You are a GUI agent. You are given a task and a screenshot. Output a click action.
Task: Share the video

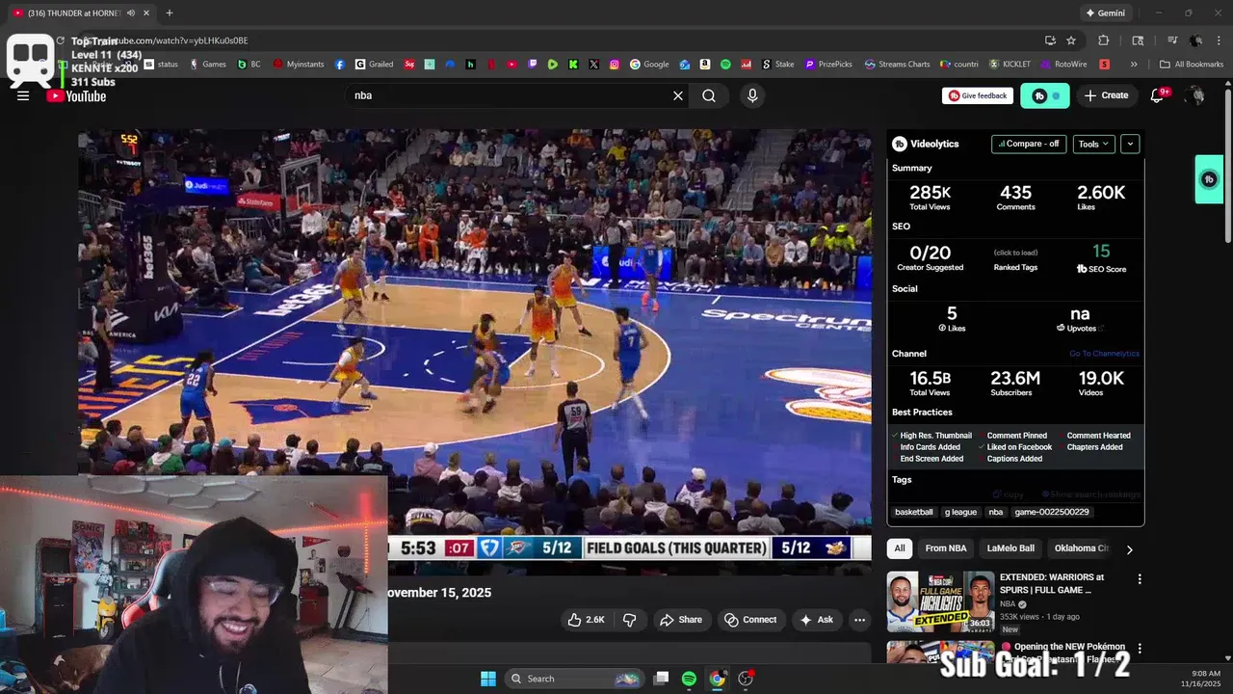pyautogui.click(x=681, y=620)
